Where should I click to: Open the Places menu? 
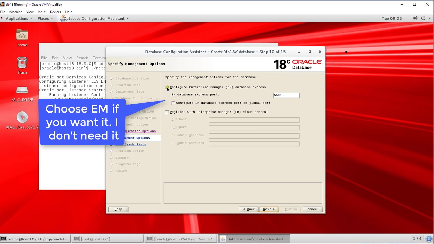pyautogui.click(x=45, y=18)
